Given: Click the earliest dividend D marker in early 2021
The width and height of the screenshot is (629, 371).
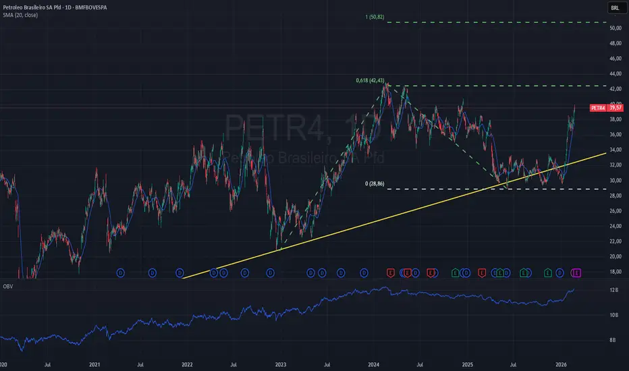Looking at the screenshot, I should (120, 273).
